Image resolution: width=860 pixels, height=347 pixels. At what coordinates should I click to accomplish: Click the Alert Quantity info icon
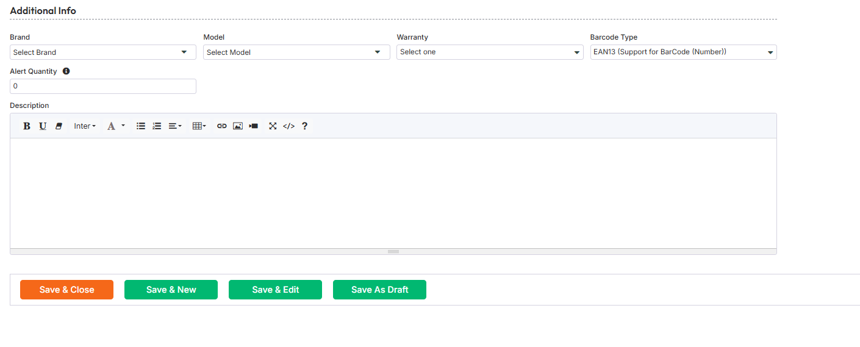pyautogui.click(x=66, y=71)
